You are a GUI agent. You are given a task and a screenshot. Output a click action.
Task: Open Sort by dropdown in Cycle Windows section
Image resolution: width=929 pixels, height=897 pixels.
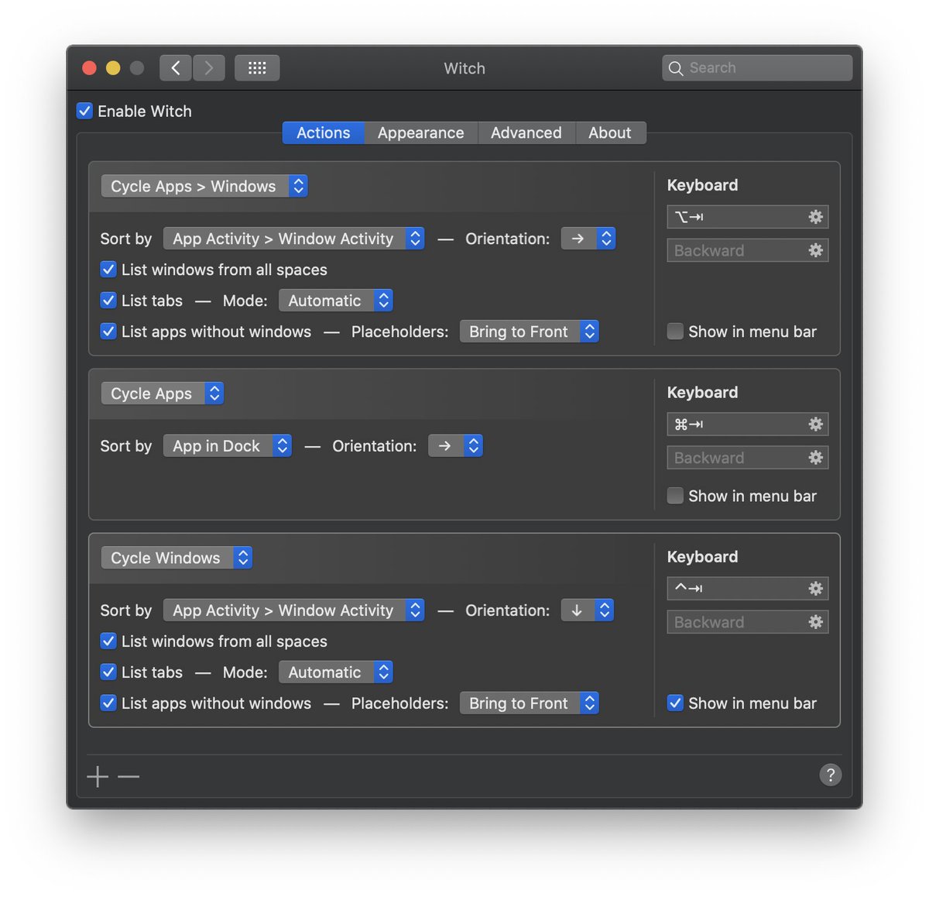tap(293, 610)
